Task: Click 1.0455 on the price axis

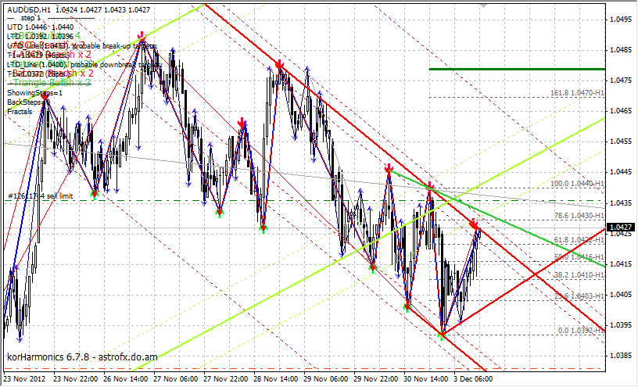Action: [x=622, y=142]
